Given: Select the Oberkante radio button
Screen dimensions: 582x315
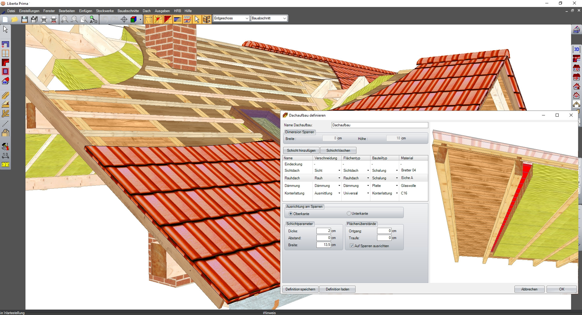Looking at the screenshot, I should [291, 214].
